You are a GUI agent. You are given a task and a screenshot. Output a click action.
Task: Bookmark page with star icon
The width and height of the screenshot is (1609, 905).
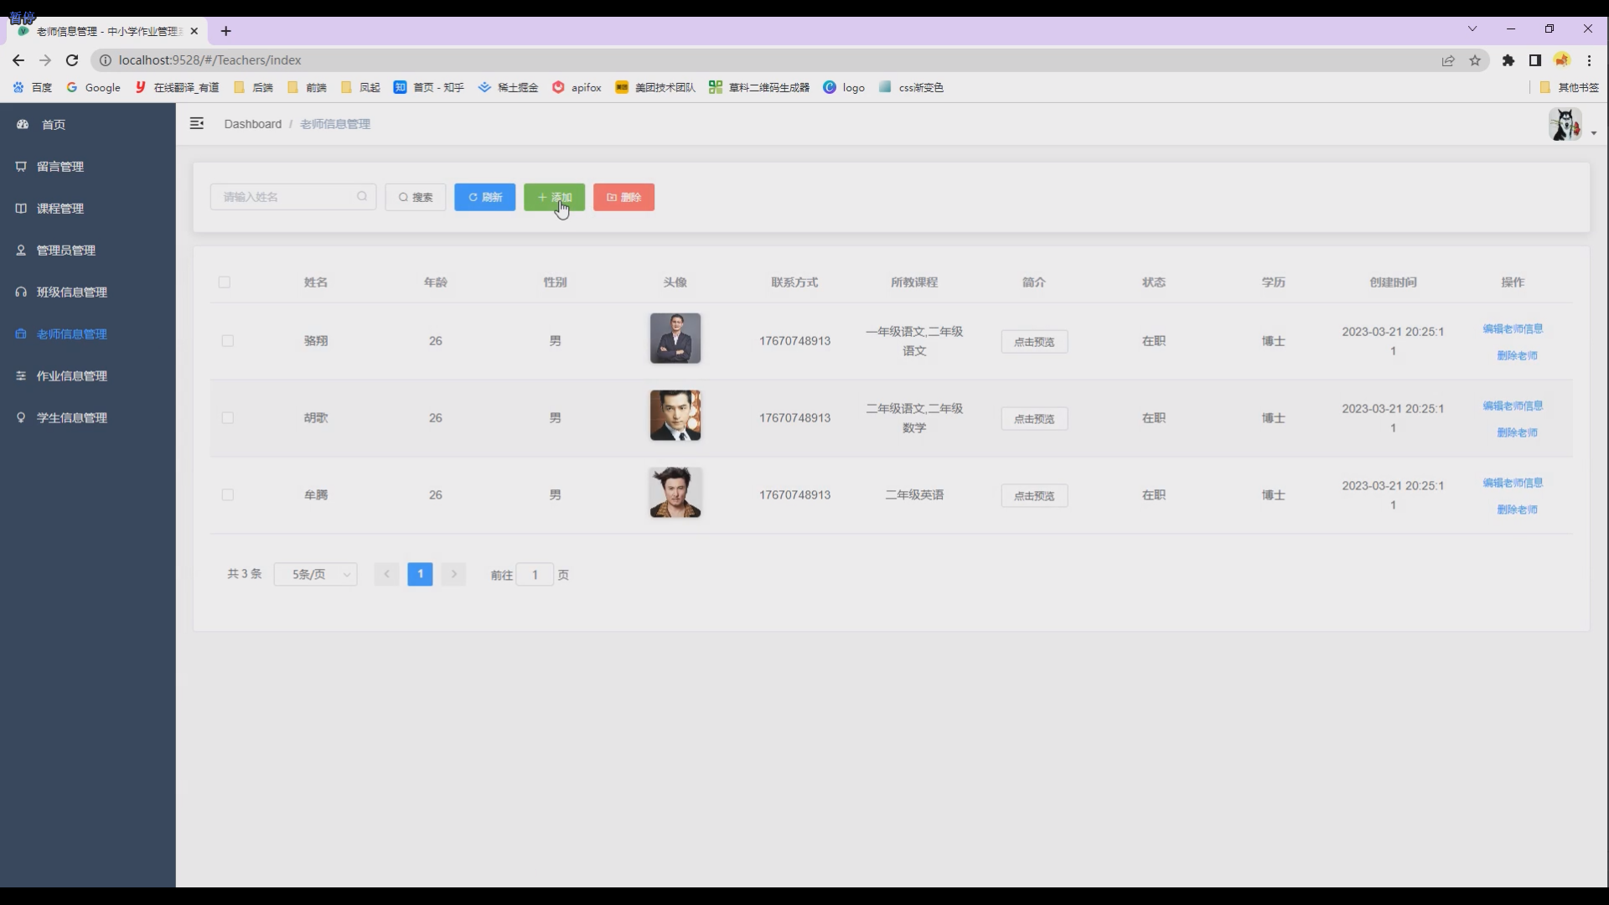click(1475, 60)
